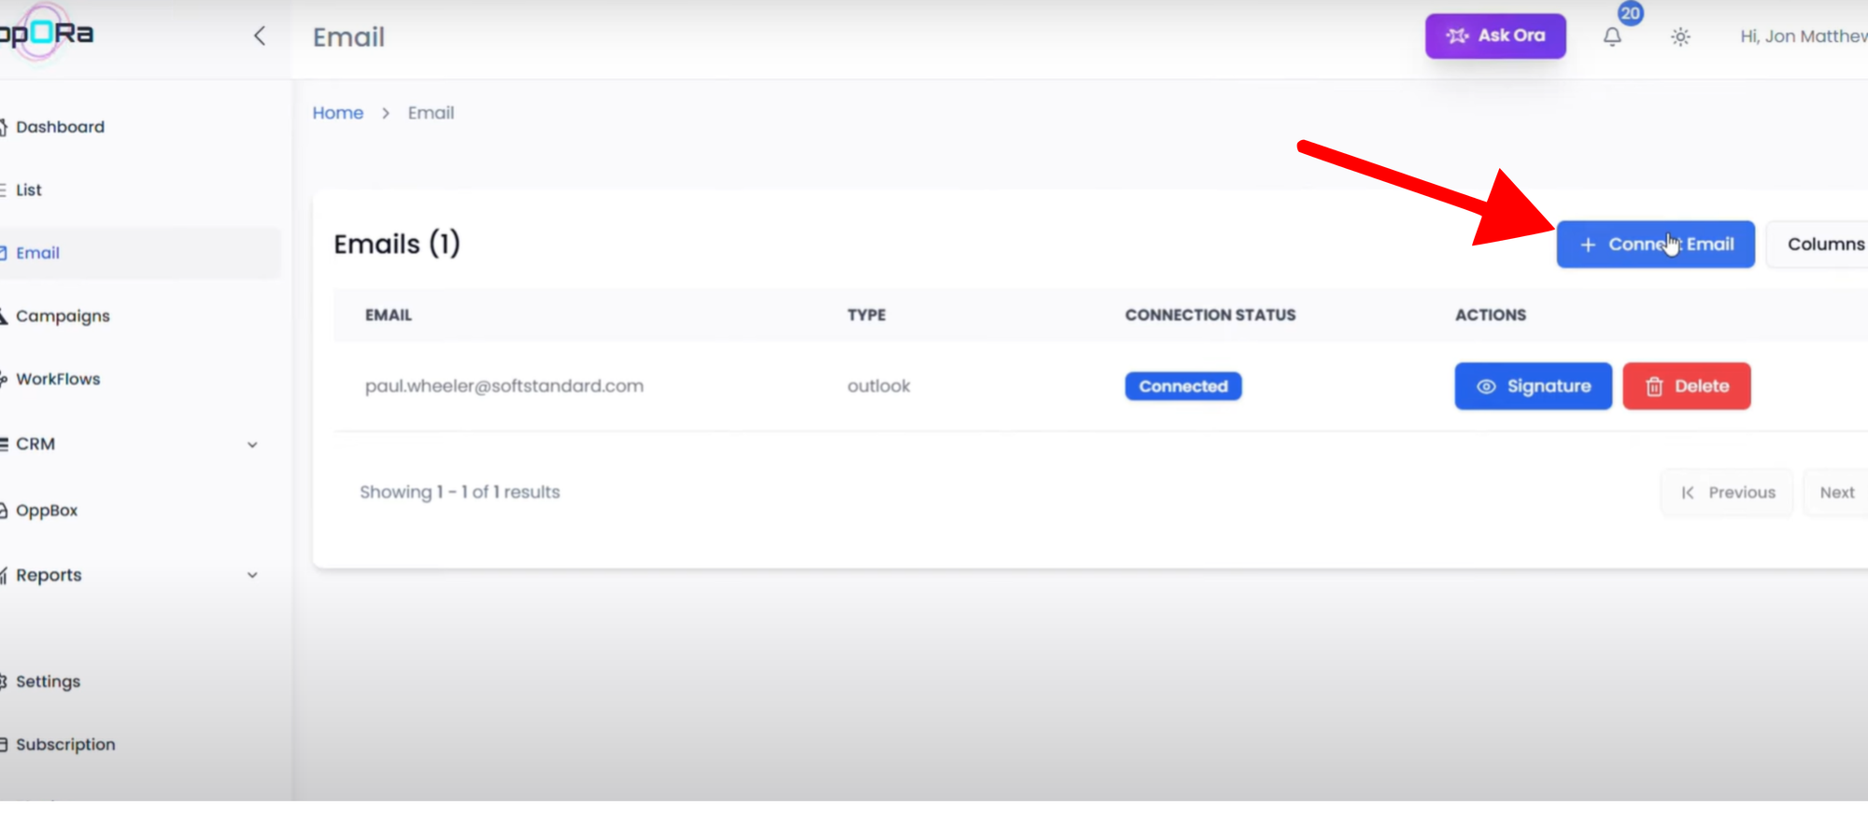
Task: Click the Connected status badge
Action: (x=1182, y=386)
